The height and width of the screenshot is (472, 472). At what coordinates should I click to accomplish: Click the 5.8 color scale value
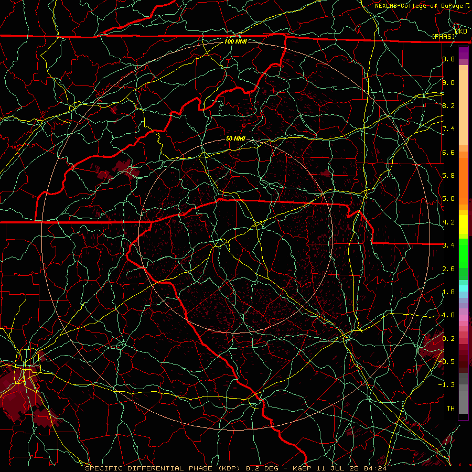pyautogui.click(x=448, y=176)
